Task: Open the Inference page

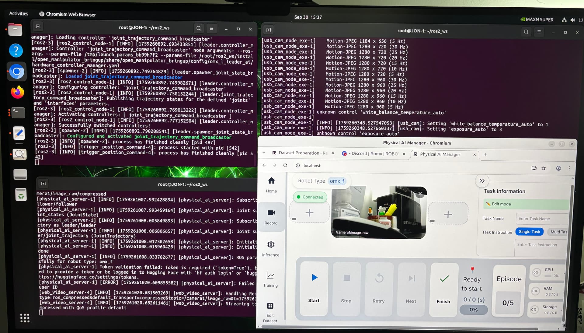Action: 271,248
